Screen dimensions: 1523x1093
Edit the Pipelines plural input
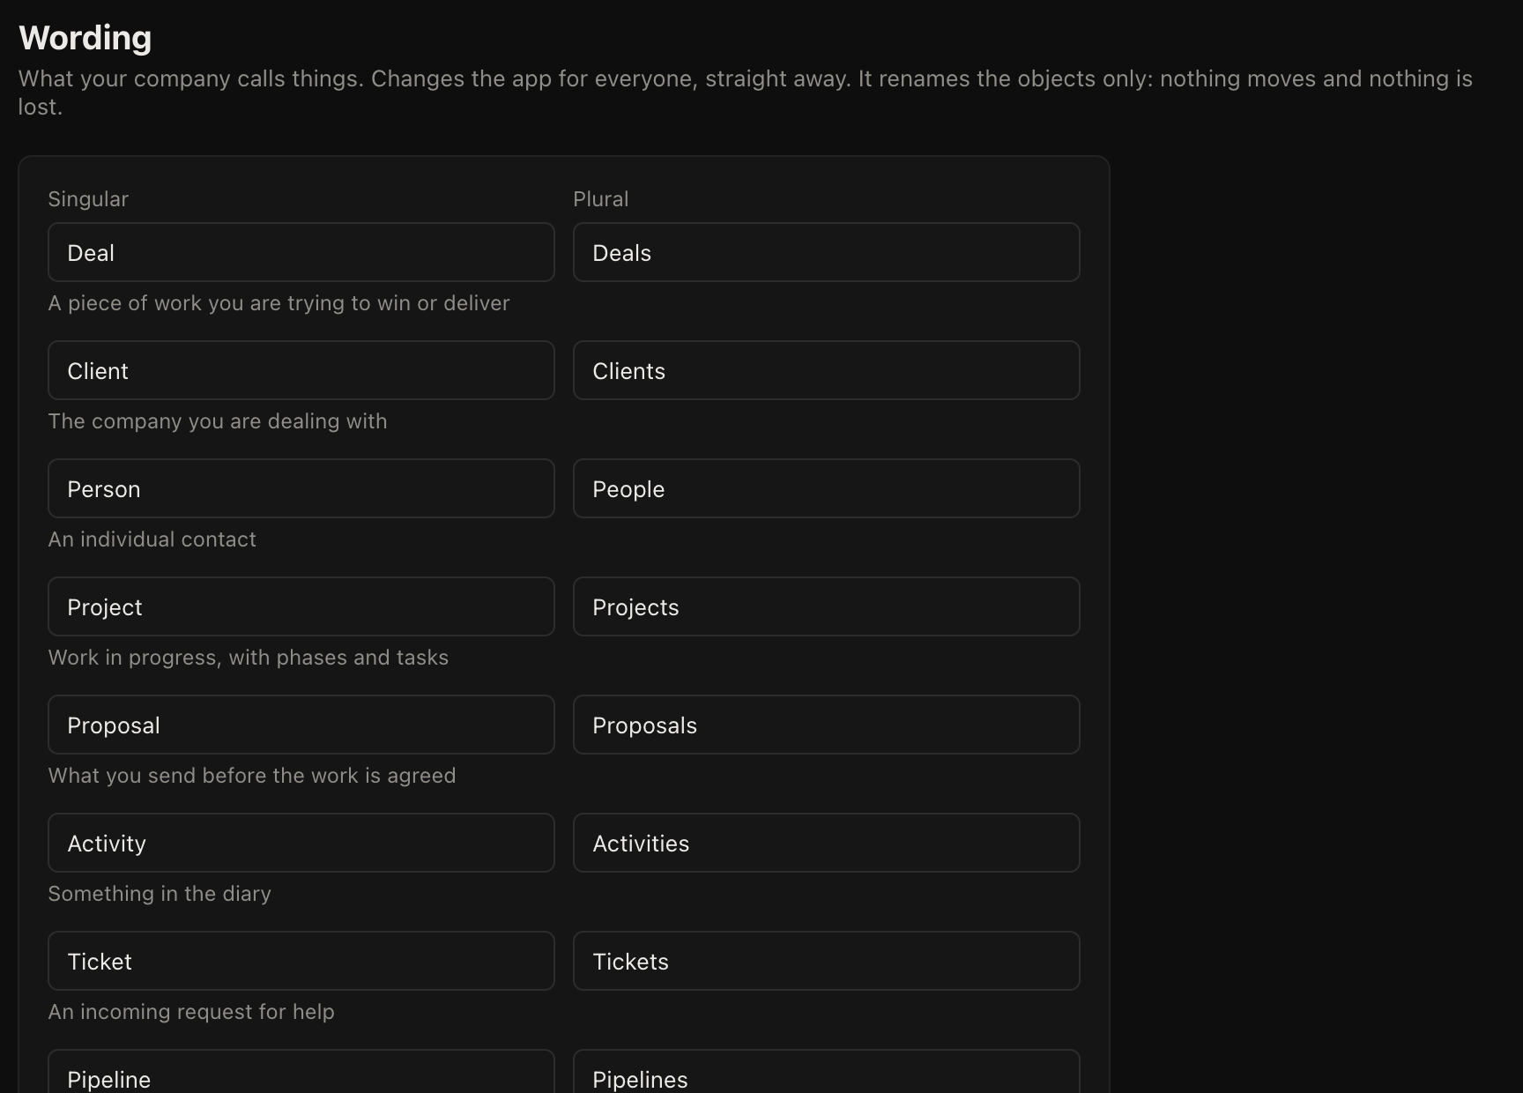pyautogui.click(x=827, y=1072)
